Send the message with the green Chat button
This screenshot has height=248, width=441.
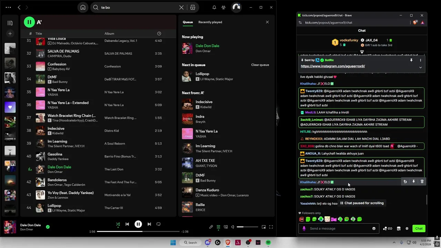[419, 228]
